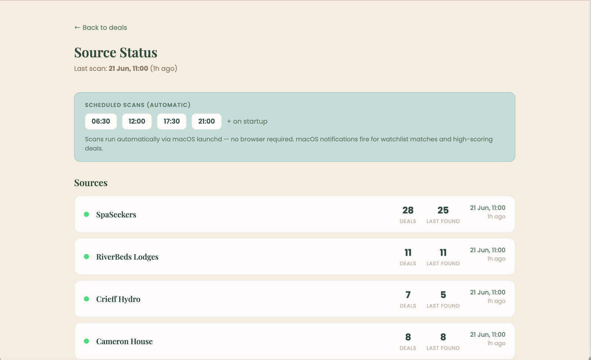Screen dimensions: 591x360
Task: Select the Cameron House source name
Action: (x=124, y=342)
